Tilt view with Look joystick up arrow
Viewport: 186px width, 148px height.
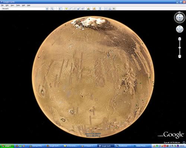point(180,15)
